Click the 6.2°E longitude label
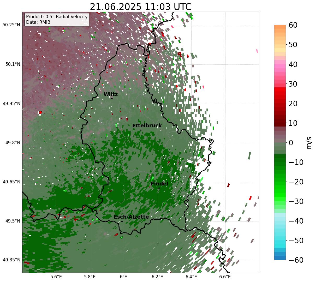 tap(157, 277)
